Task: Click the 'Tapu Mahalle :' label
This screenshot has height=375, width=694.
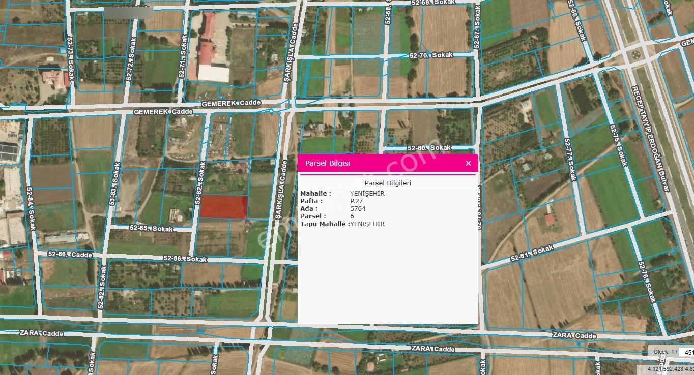Action: coord(325,224)
